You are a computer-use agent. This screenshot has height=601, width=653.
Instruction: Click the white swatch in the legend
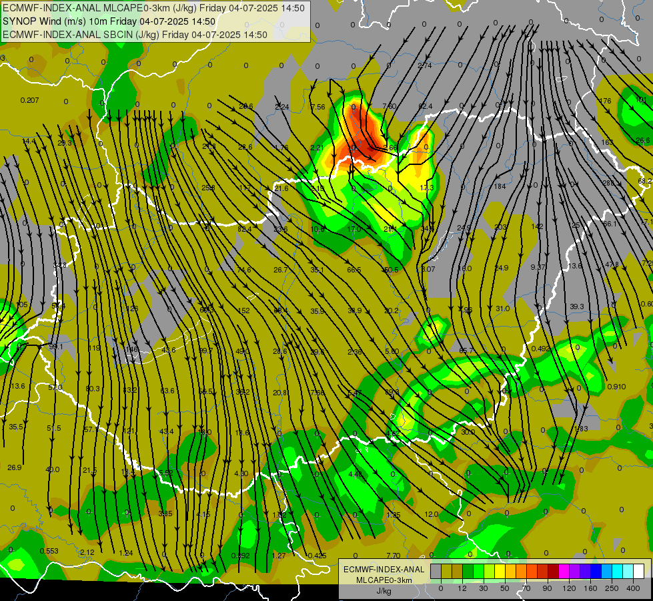pos(639,572)
